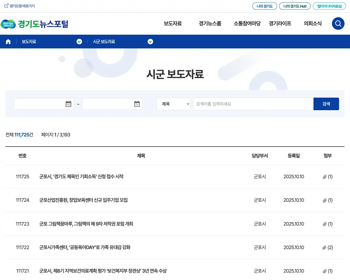
Task: Expand the 시군 보도자료 breadcrumb dropdown
Action: tap(150, 42)
